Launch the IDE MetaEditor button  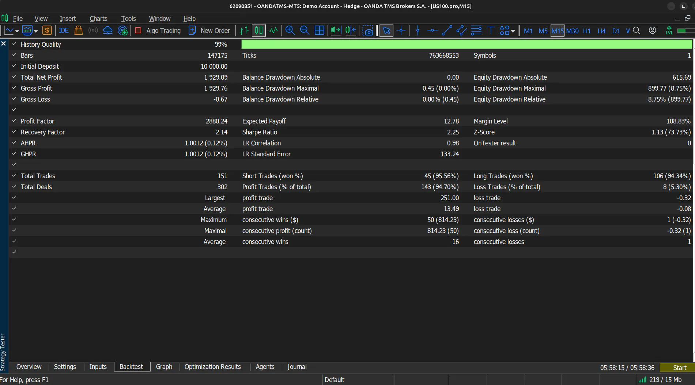coord(64,31)
